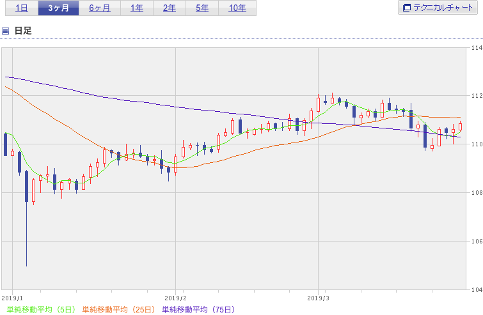Click the 112 price axis label
The width and height of the screenshot is (483, 315).
(477, 96)
